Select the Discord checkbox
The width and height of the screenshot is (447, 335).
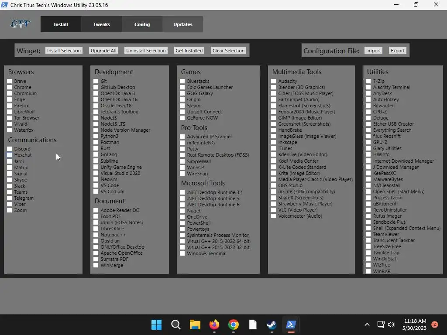(10, 149)
